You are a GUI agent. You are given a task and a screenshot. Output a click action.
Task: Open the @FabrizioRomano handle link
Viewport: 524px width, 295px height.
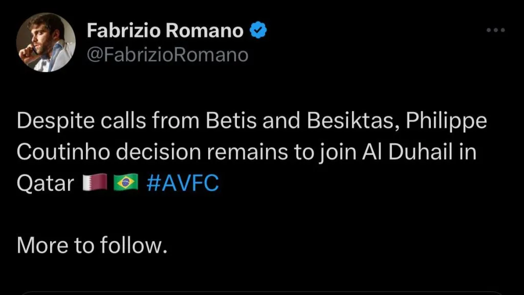167,54
